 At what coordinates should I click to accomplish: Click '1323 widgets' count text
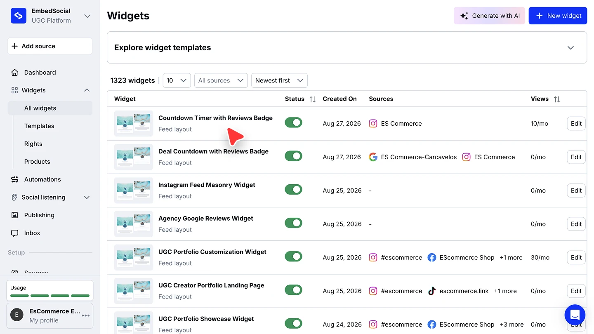132,80
